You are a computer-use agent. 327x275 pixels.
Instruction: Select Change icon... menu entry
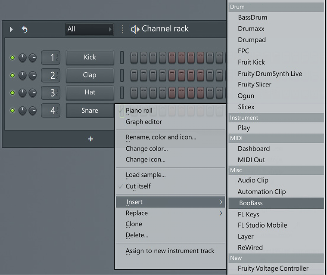pos(171,159)
